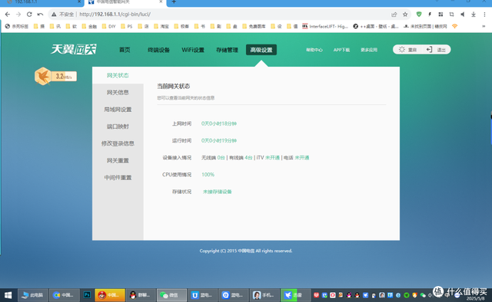Open 微信 WeChat in the taskbar
Screen dimensions: 492x302
pyautogui.click(x=171, y=295)
